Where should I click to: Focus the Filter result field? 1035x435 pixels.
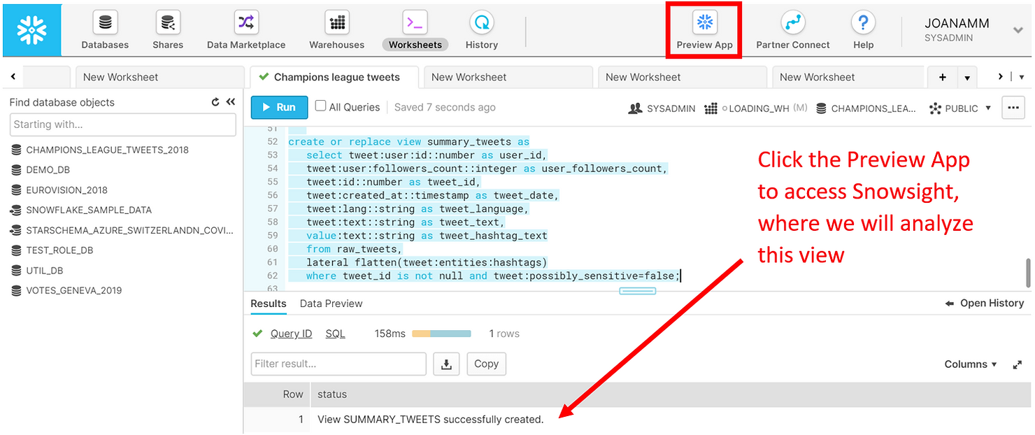pos(338,364)
